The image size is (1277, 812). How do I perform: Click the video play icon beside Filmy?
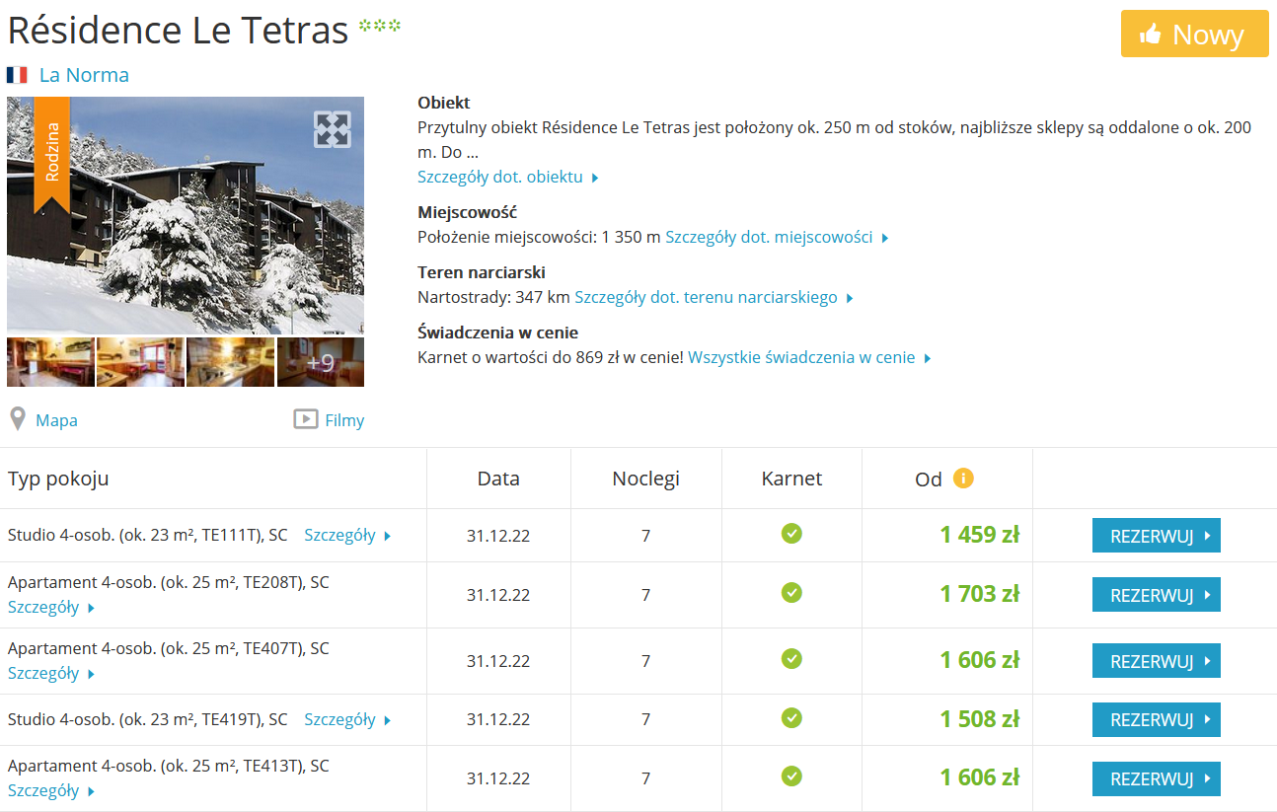tap(305, 419)
